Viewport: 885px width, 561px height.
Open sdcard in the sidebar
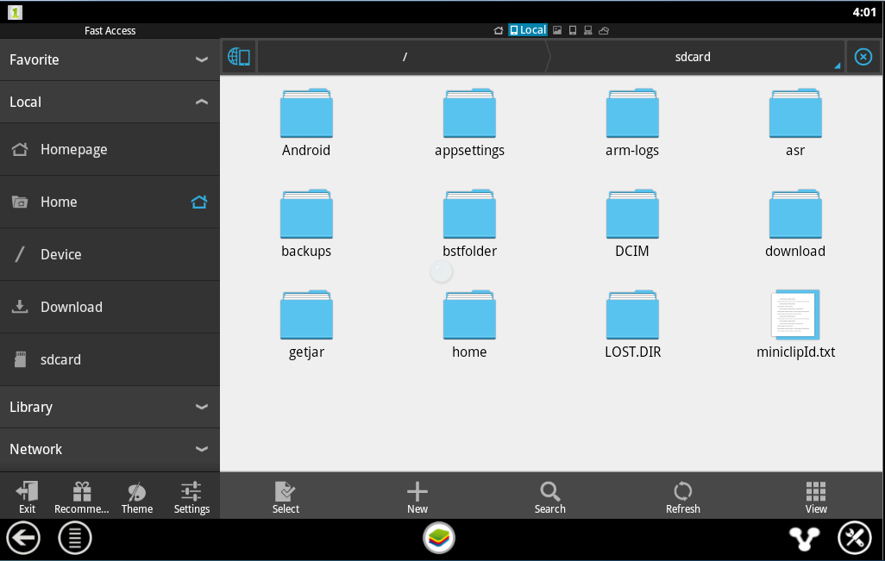(110, 359)
